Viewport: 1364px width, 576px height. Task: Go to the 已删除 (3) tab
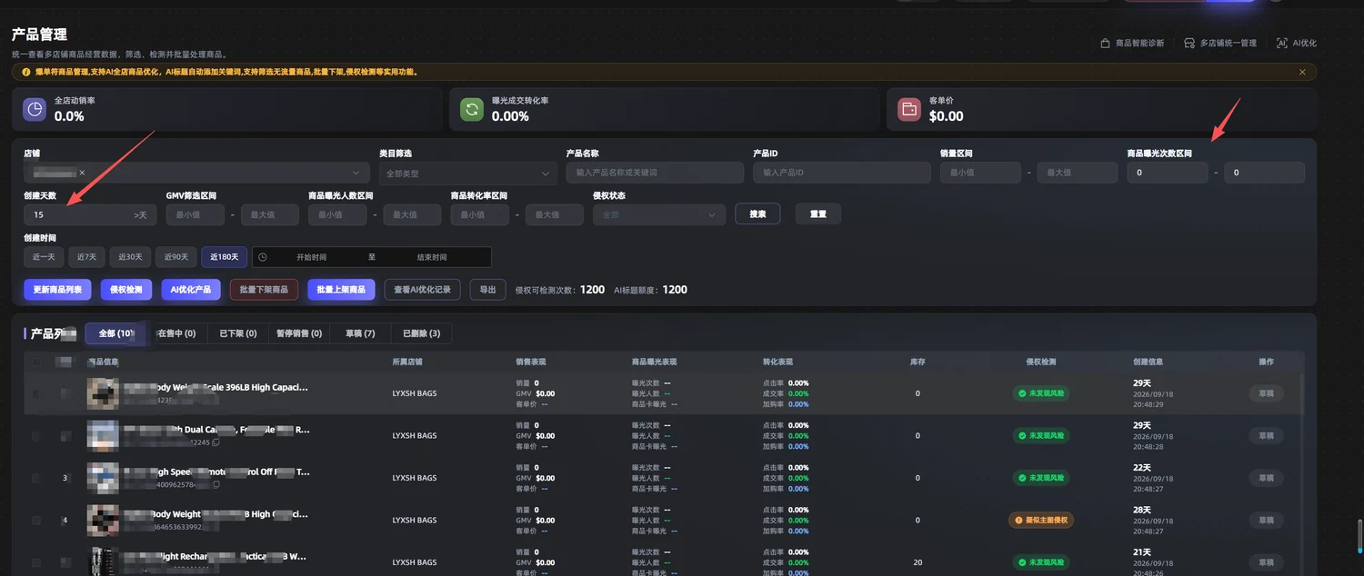[x=421, y=333]
